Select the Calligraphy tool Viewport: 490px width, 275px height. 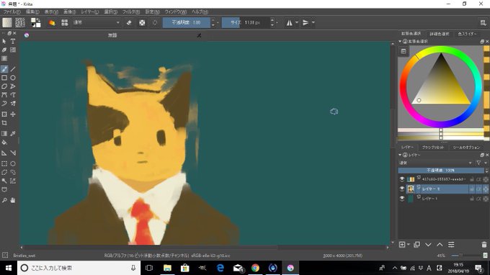[x=4, y=50]
